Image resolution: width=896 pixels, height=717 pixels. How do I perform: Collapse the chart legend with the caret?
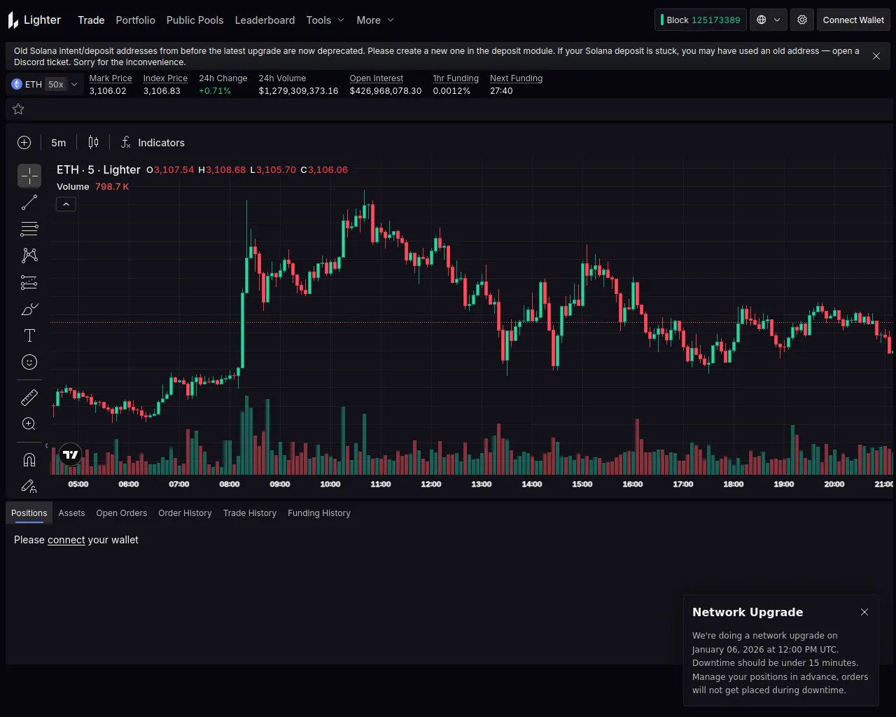(66, 204)
